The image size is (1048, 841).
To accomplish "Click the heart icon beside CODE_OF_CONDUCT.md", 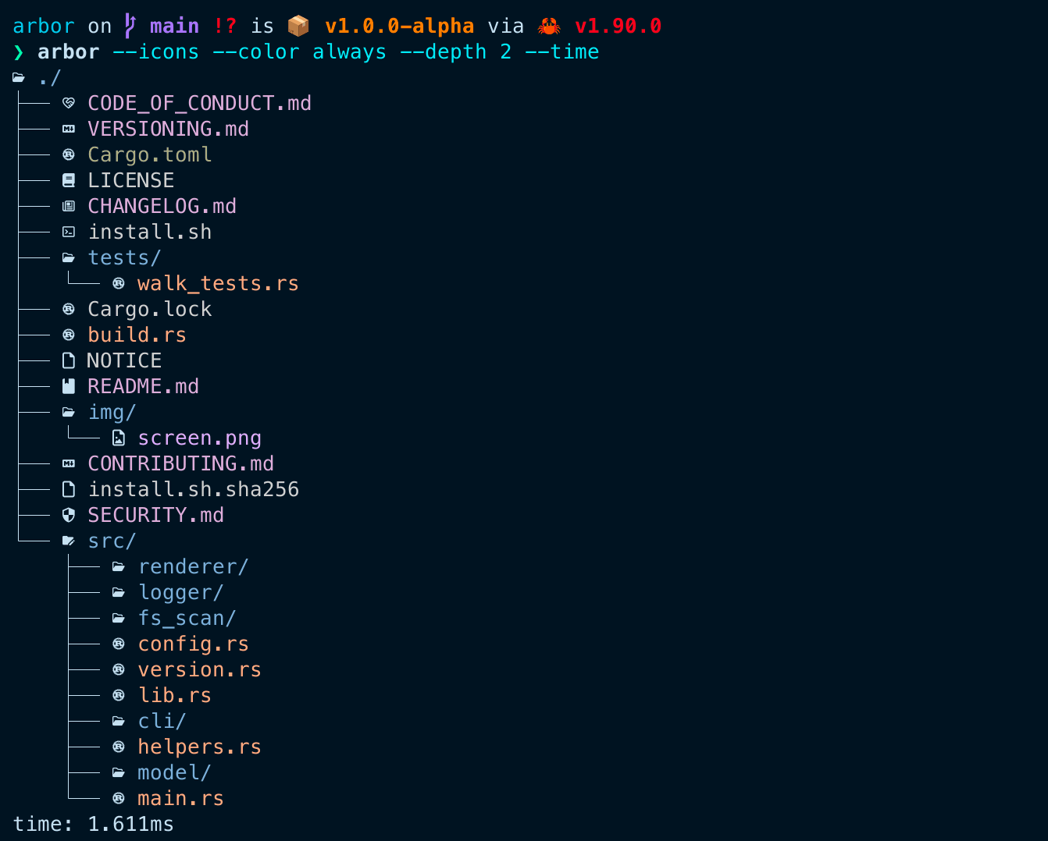I will (x=69, y=103).
